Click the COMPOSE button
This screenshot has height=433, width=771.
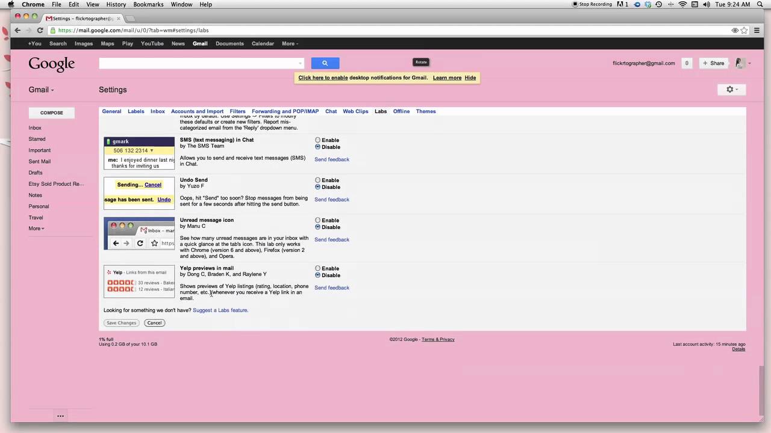(x=52, y=112)
